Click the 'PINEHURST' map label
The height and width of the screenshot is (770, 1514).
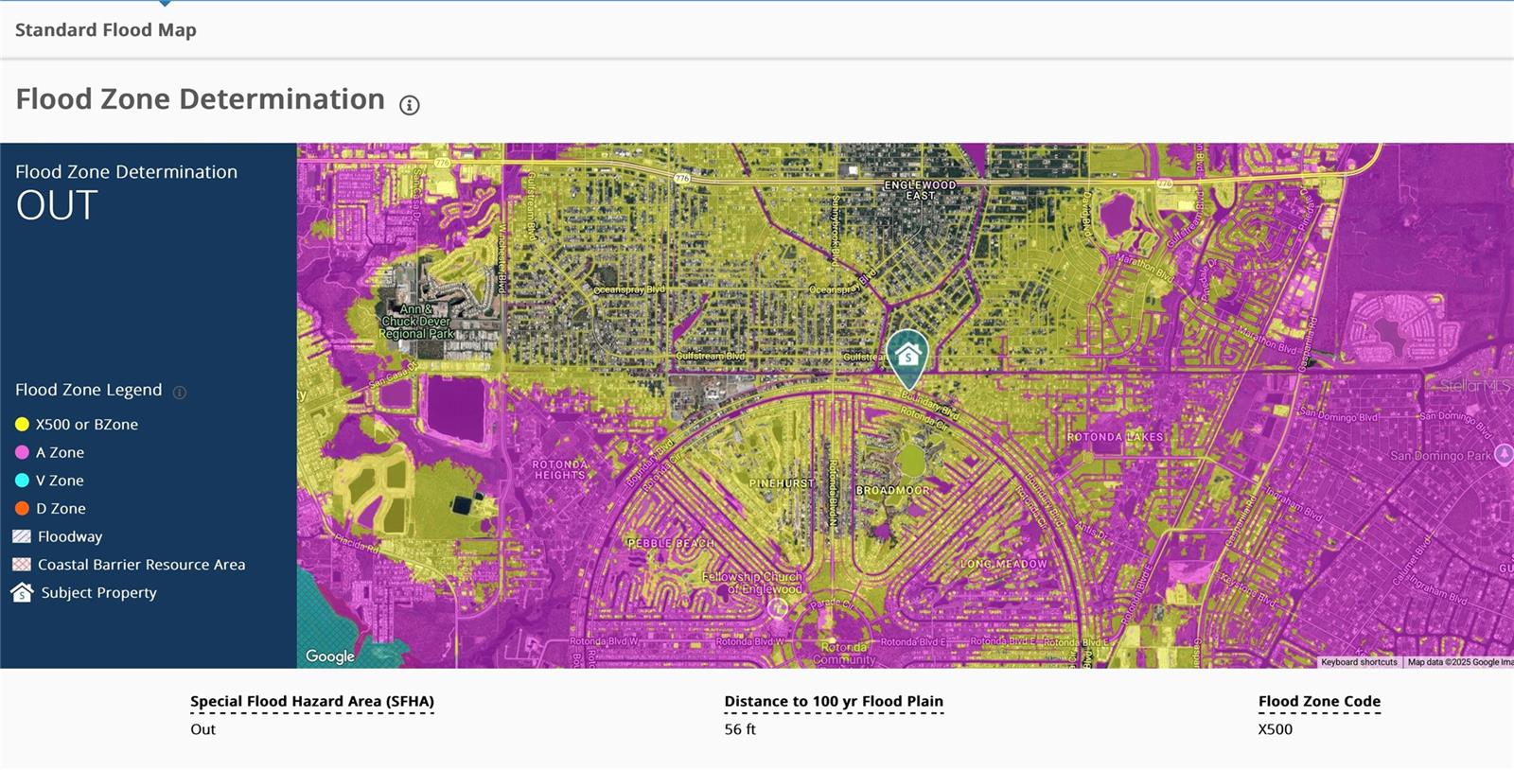pos(782,483)
